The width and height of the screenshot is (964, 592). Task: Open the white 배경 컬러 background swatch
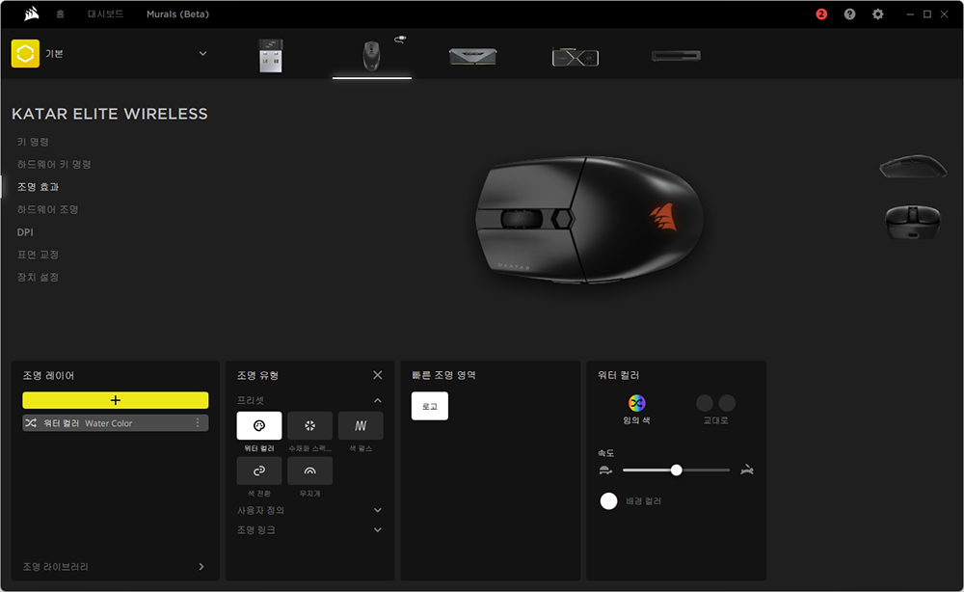[608, 501]
